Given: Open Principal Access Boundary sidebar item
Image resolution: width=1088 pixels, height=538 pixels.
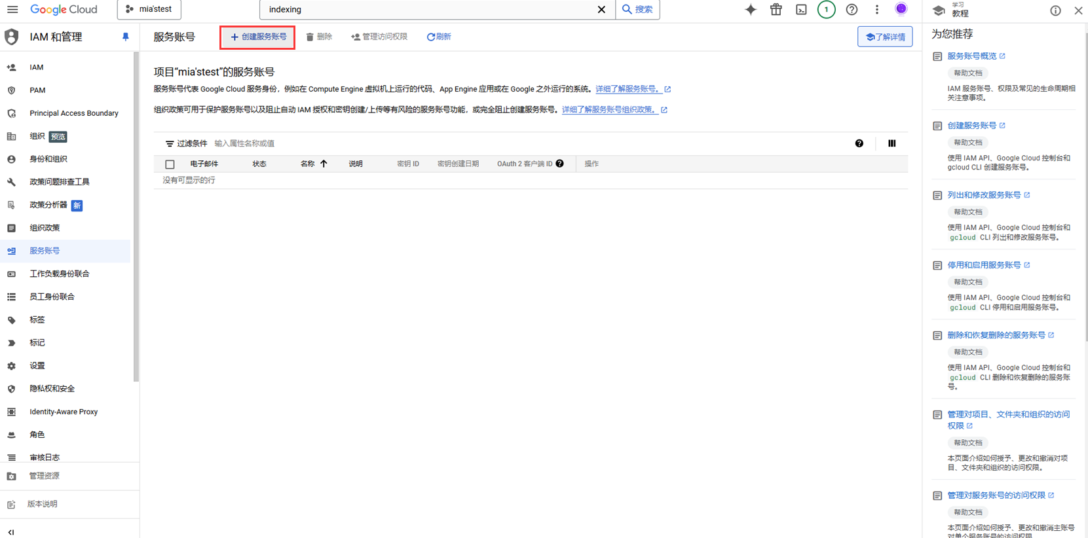Looking at the screenshot, I should point(66,113).
